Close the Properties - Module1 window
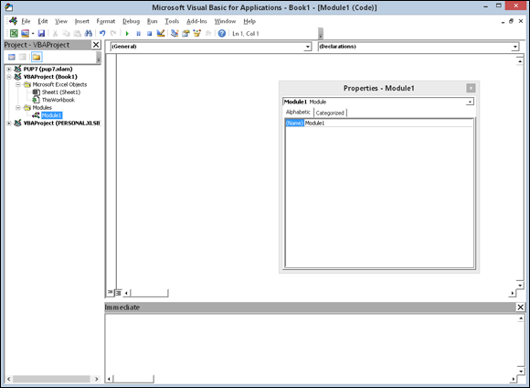This screenshot has width=530, height=388. tap(471, 89)
